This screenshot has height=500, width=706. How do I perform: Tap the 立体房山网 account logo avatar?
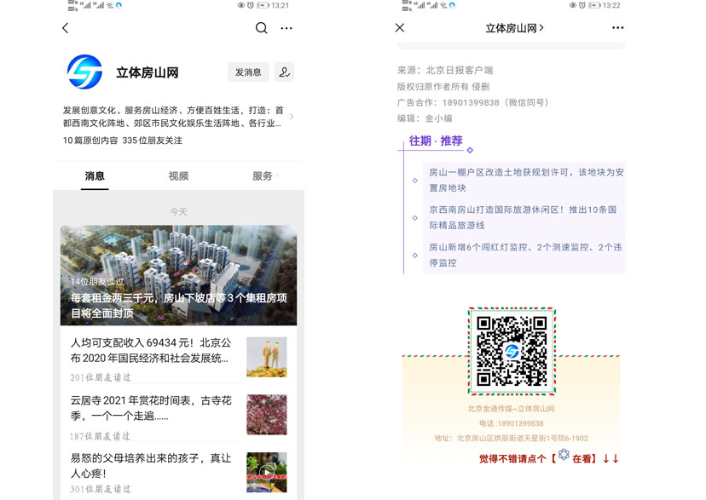coord(84,72)
